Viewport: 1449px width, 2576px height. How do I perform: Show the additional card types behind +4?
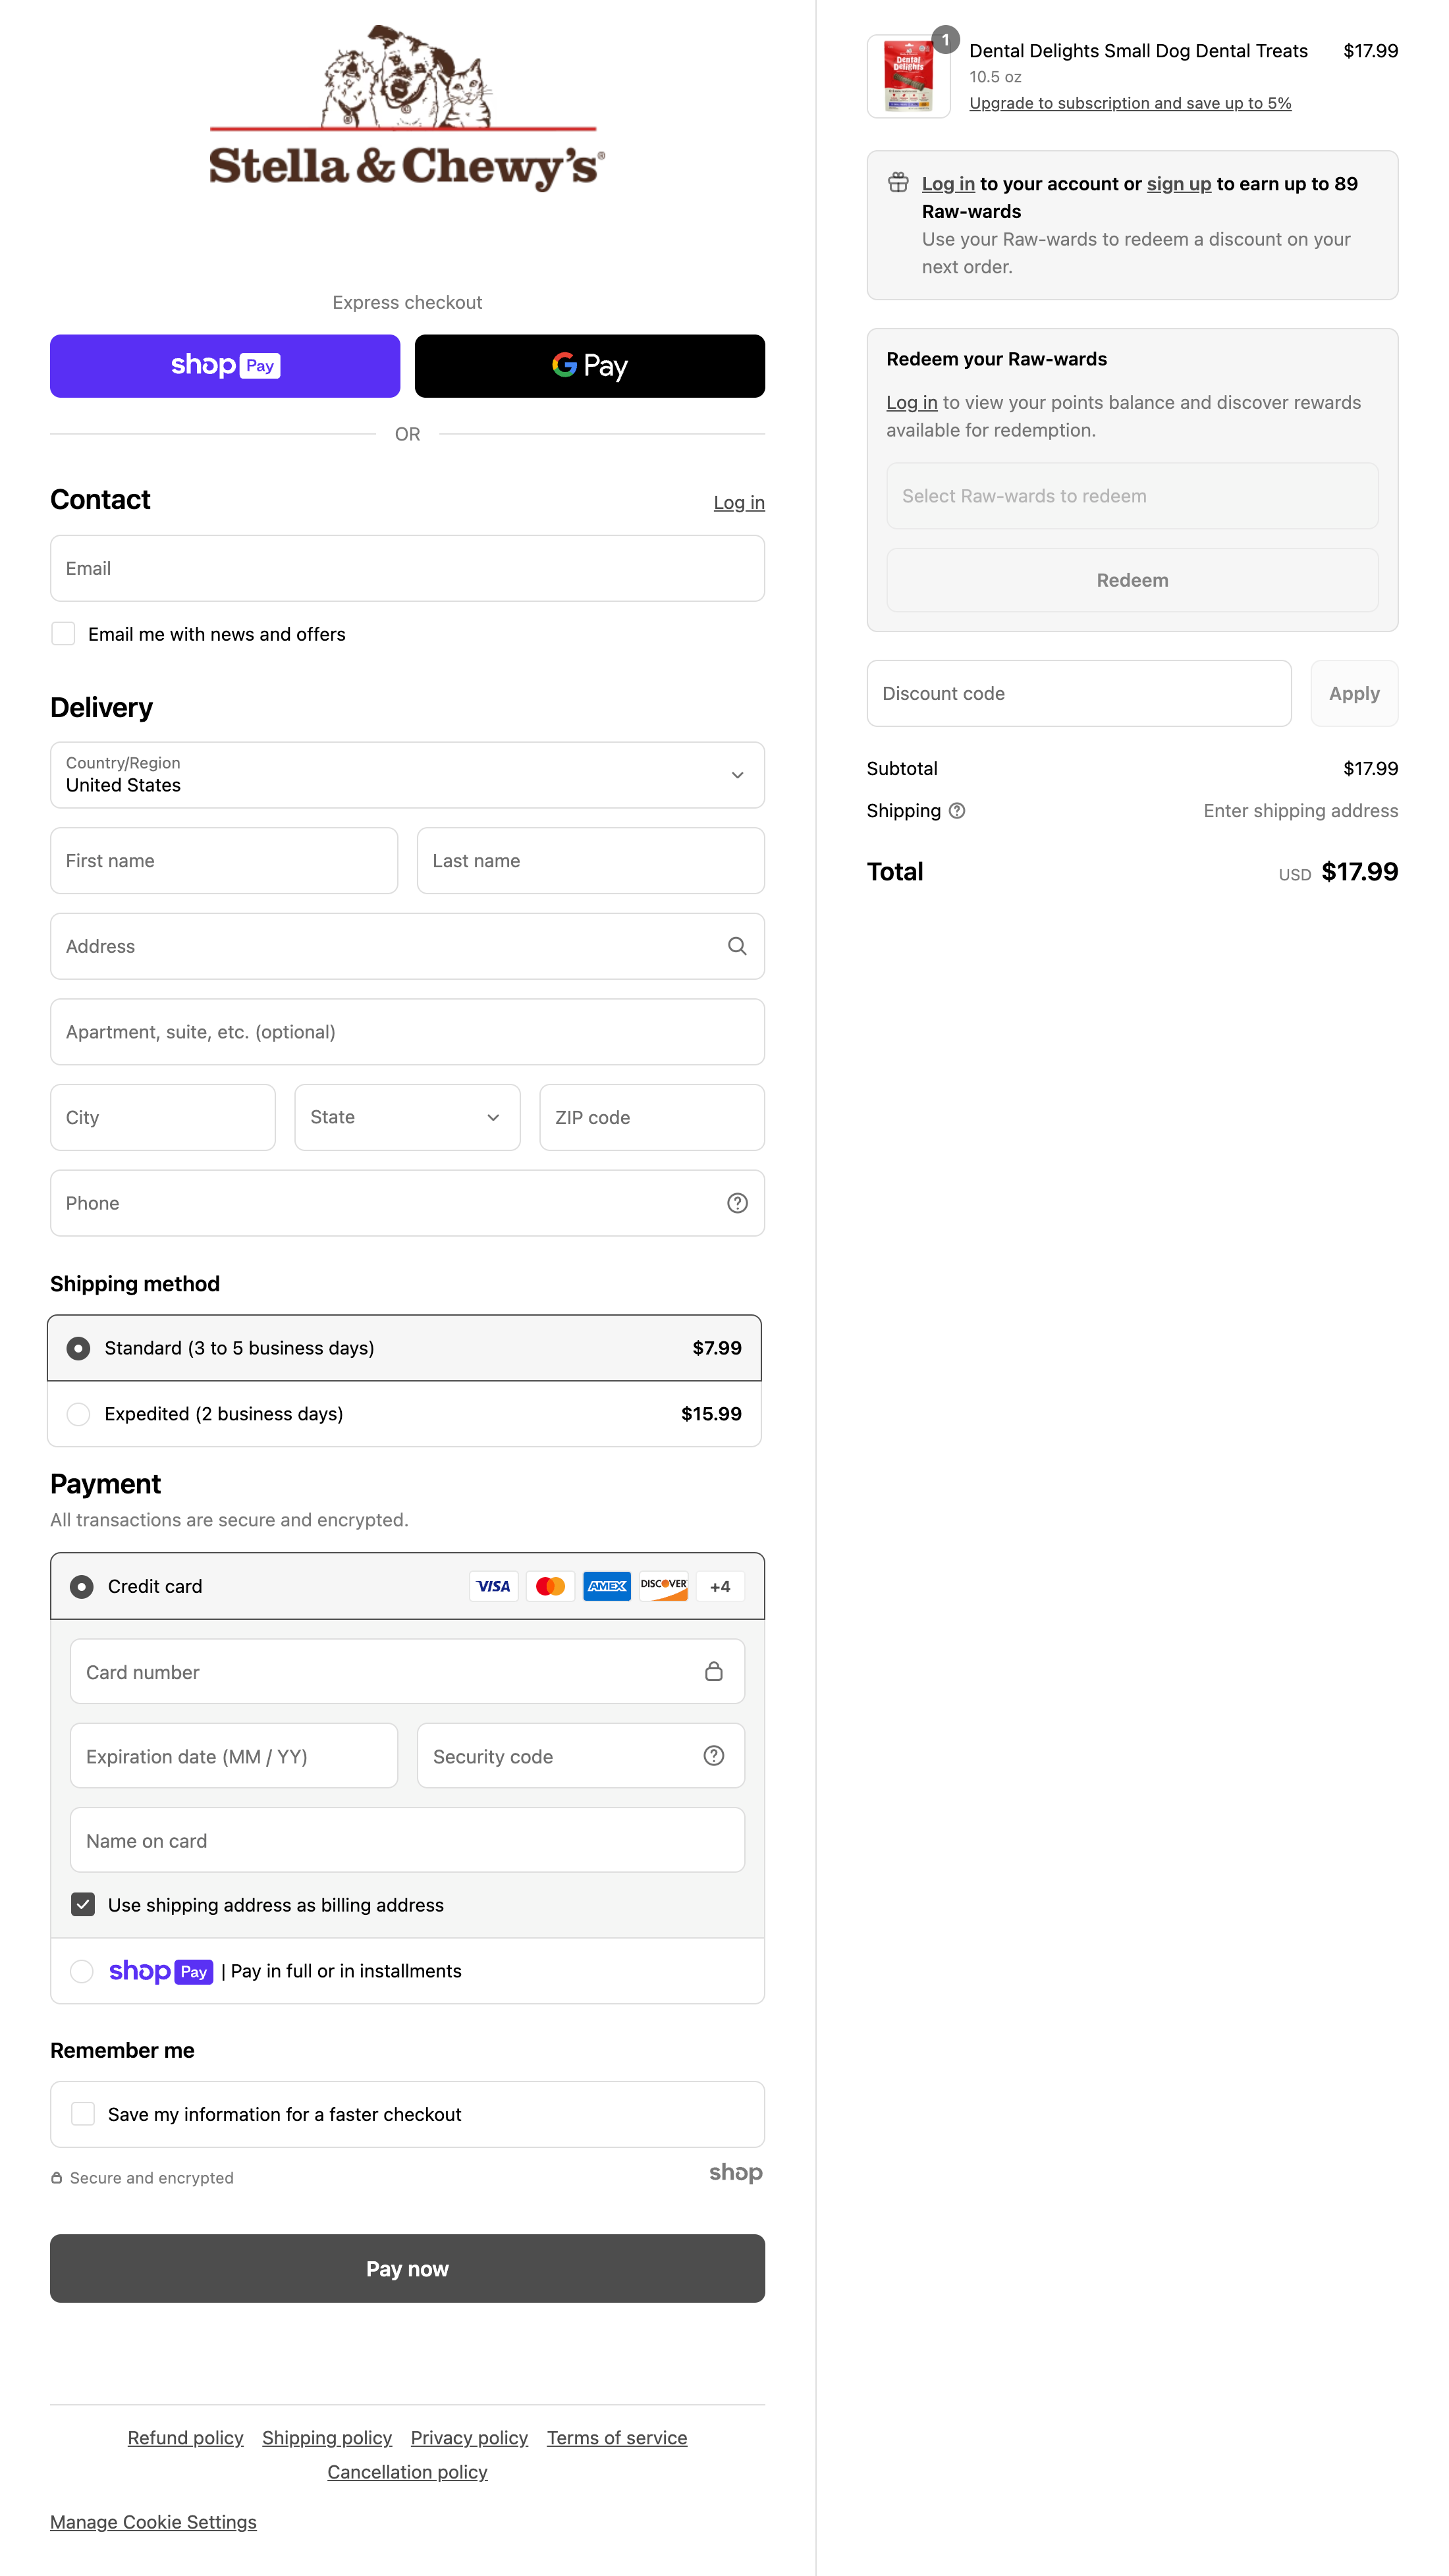pyautogui.click(x=719, y=1586)
